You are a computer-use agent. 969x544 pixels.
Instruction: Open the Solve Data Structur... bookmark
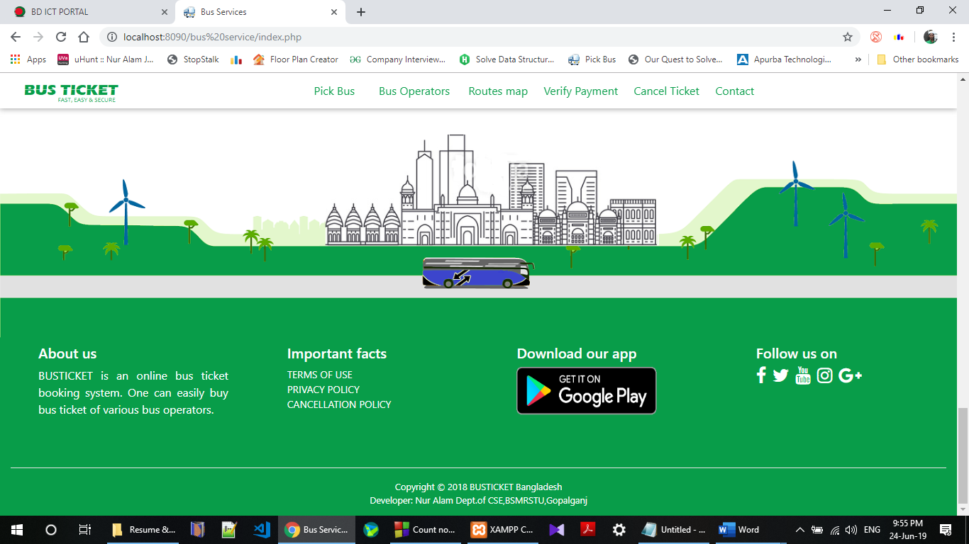(x=507, y=59)
